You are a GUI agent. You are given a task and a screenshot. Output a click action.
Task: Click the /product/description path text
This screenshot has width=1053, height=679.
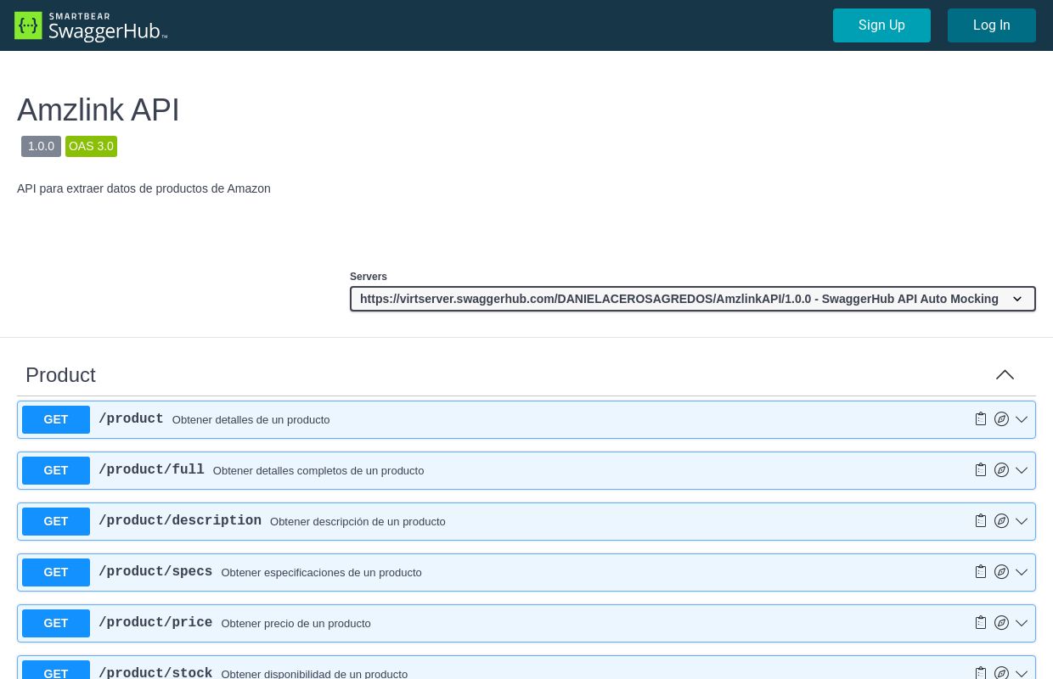tap(180, 521)
